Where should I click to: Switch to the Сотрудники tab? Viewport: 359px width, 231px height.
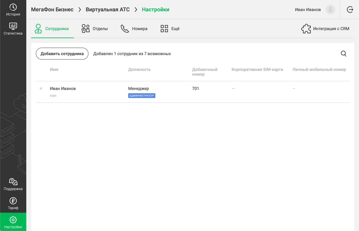pyautogui.click(x=52, y=29)
